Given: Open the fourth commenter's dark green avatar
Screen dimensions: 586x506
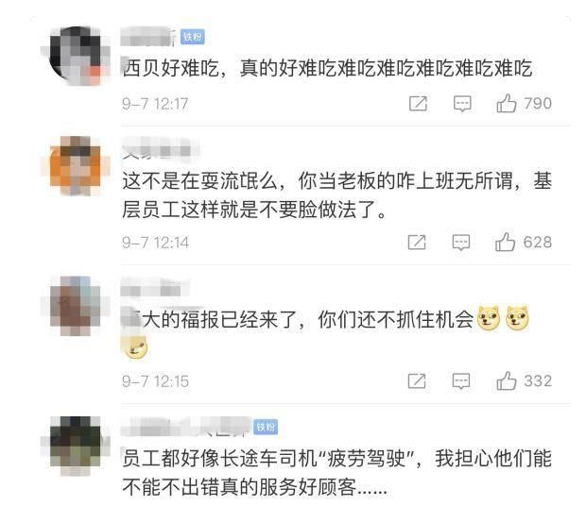Looking at the screenshot, I should coord(76,446).
